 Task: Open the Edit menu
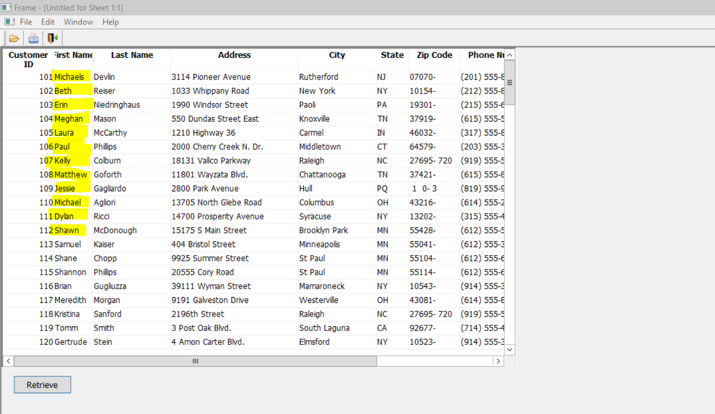click(48, 22)
